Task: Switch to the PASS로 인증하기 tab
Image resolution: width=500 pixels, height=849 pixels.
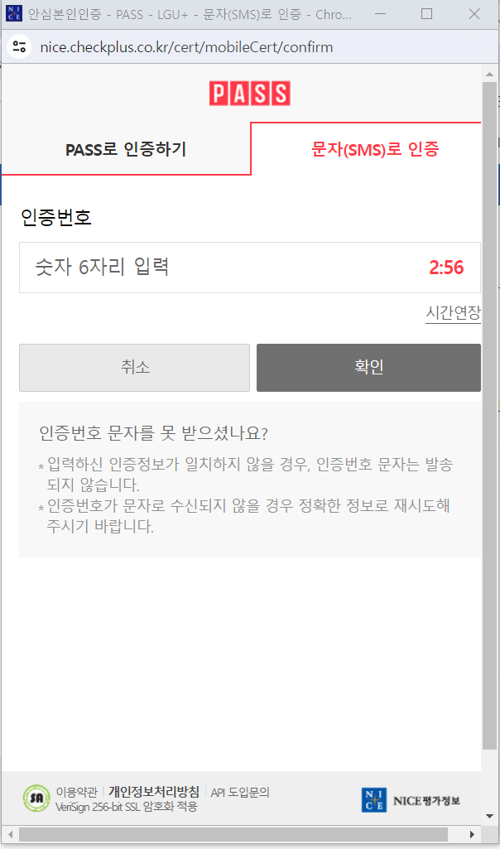Action: tap(126, 149)
